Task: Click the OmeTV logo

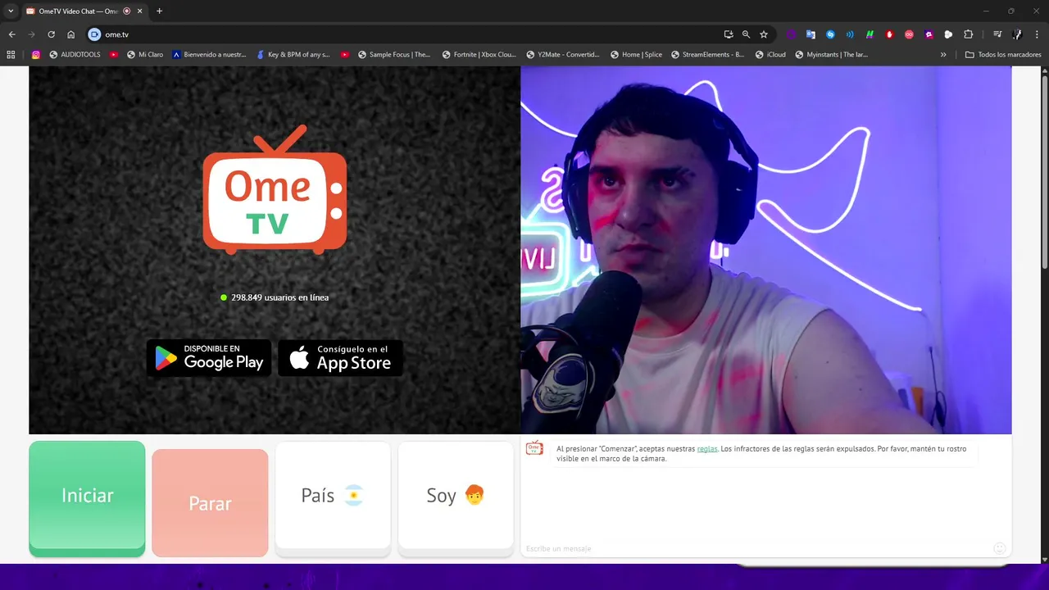Action: pos(275,189)
